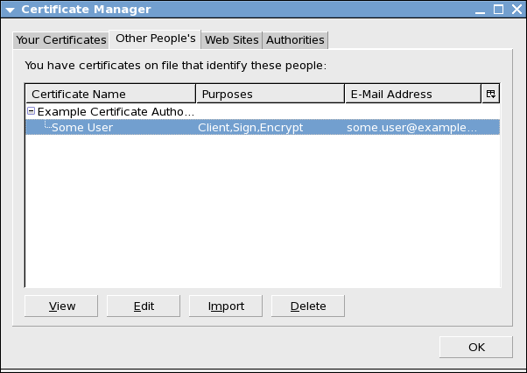Delete the selected certificate
This screenshot has height=373, width=527.
308,306
